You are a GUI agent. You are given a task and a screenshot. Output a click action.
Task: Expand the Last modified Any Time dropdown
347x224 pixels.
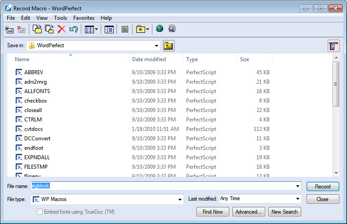[298, 199]
